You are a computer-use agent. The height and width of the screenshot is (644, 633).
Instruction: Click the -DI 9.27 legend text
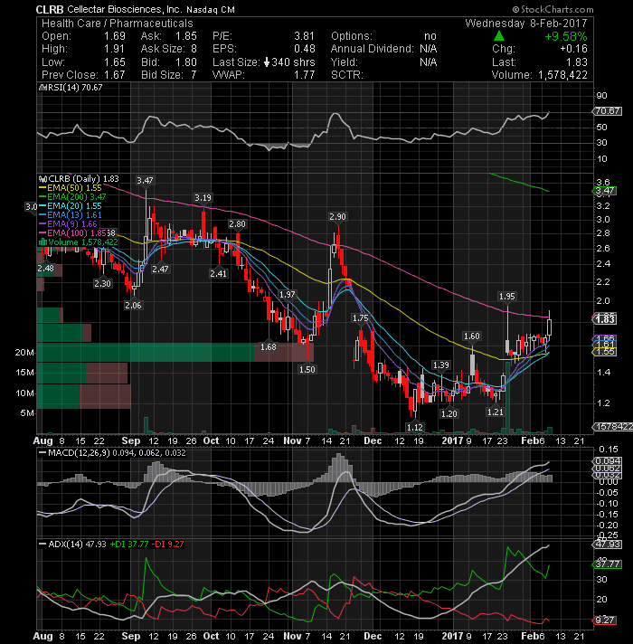pos(168,544)
